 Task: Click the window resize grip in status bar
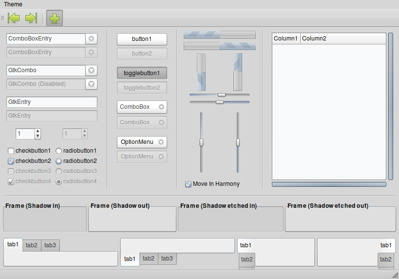395,276
